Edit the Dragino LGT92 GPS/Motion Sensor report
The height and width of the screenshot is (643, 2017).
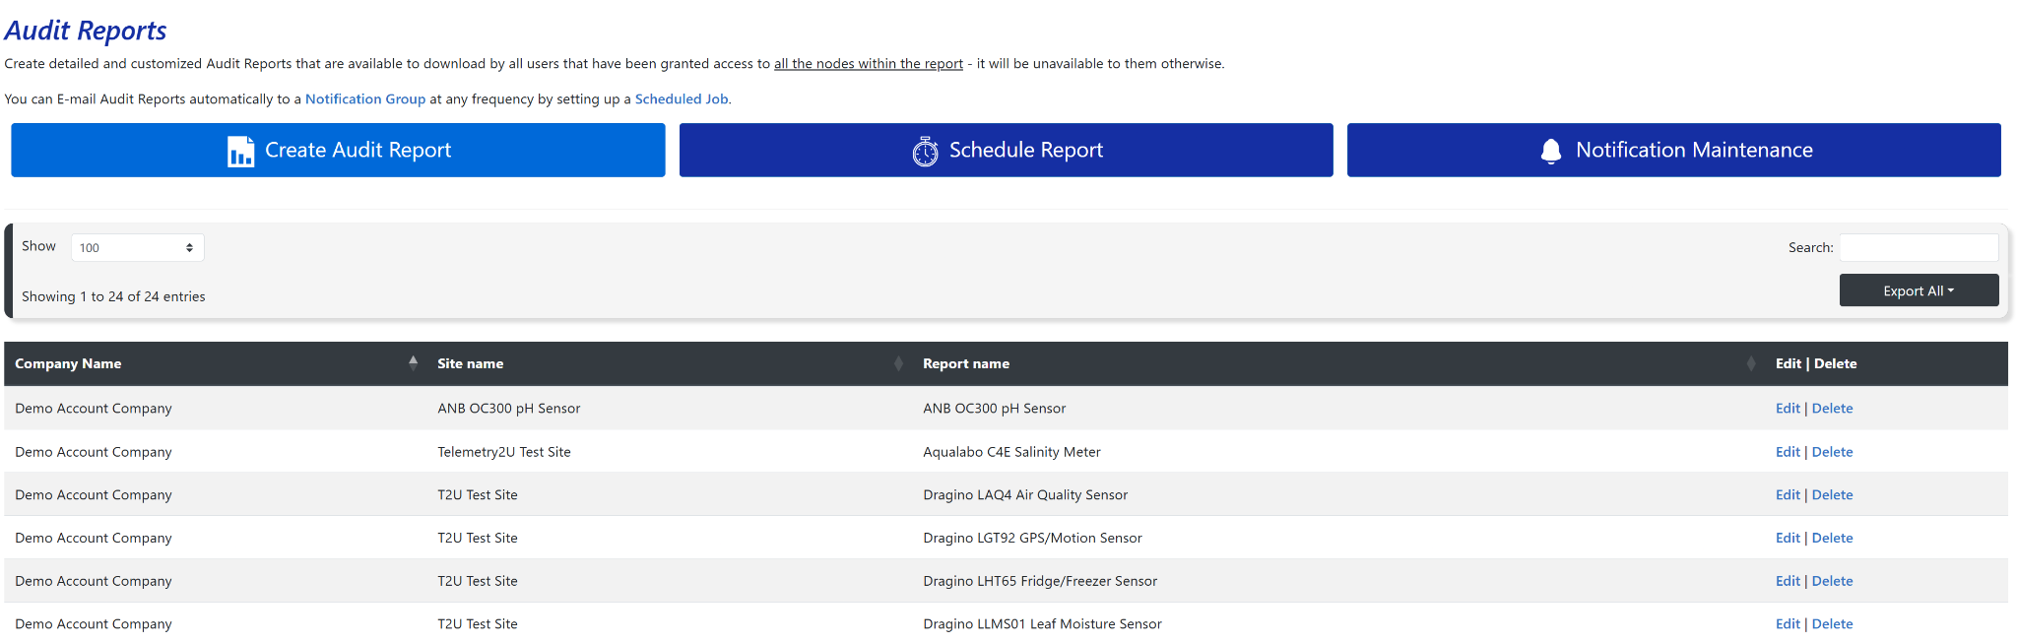(x=1788, y=539)
